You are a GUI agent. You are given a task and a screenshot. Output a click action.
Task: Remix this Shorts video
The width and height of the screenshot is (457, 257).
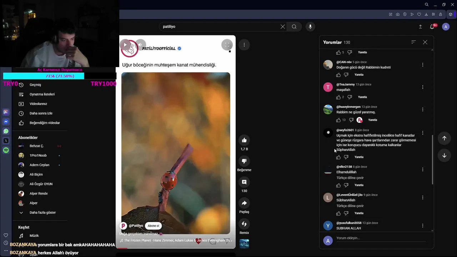(x=244, y=224)
